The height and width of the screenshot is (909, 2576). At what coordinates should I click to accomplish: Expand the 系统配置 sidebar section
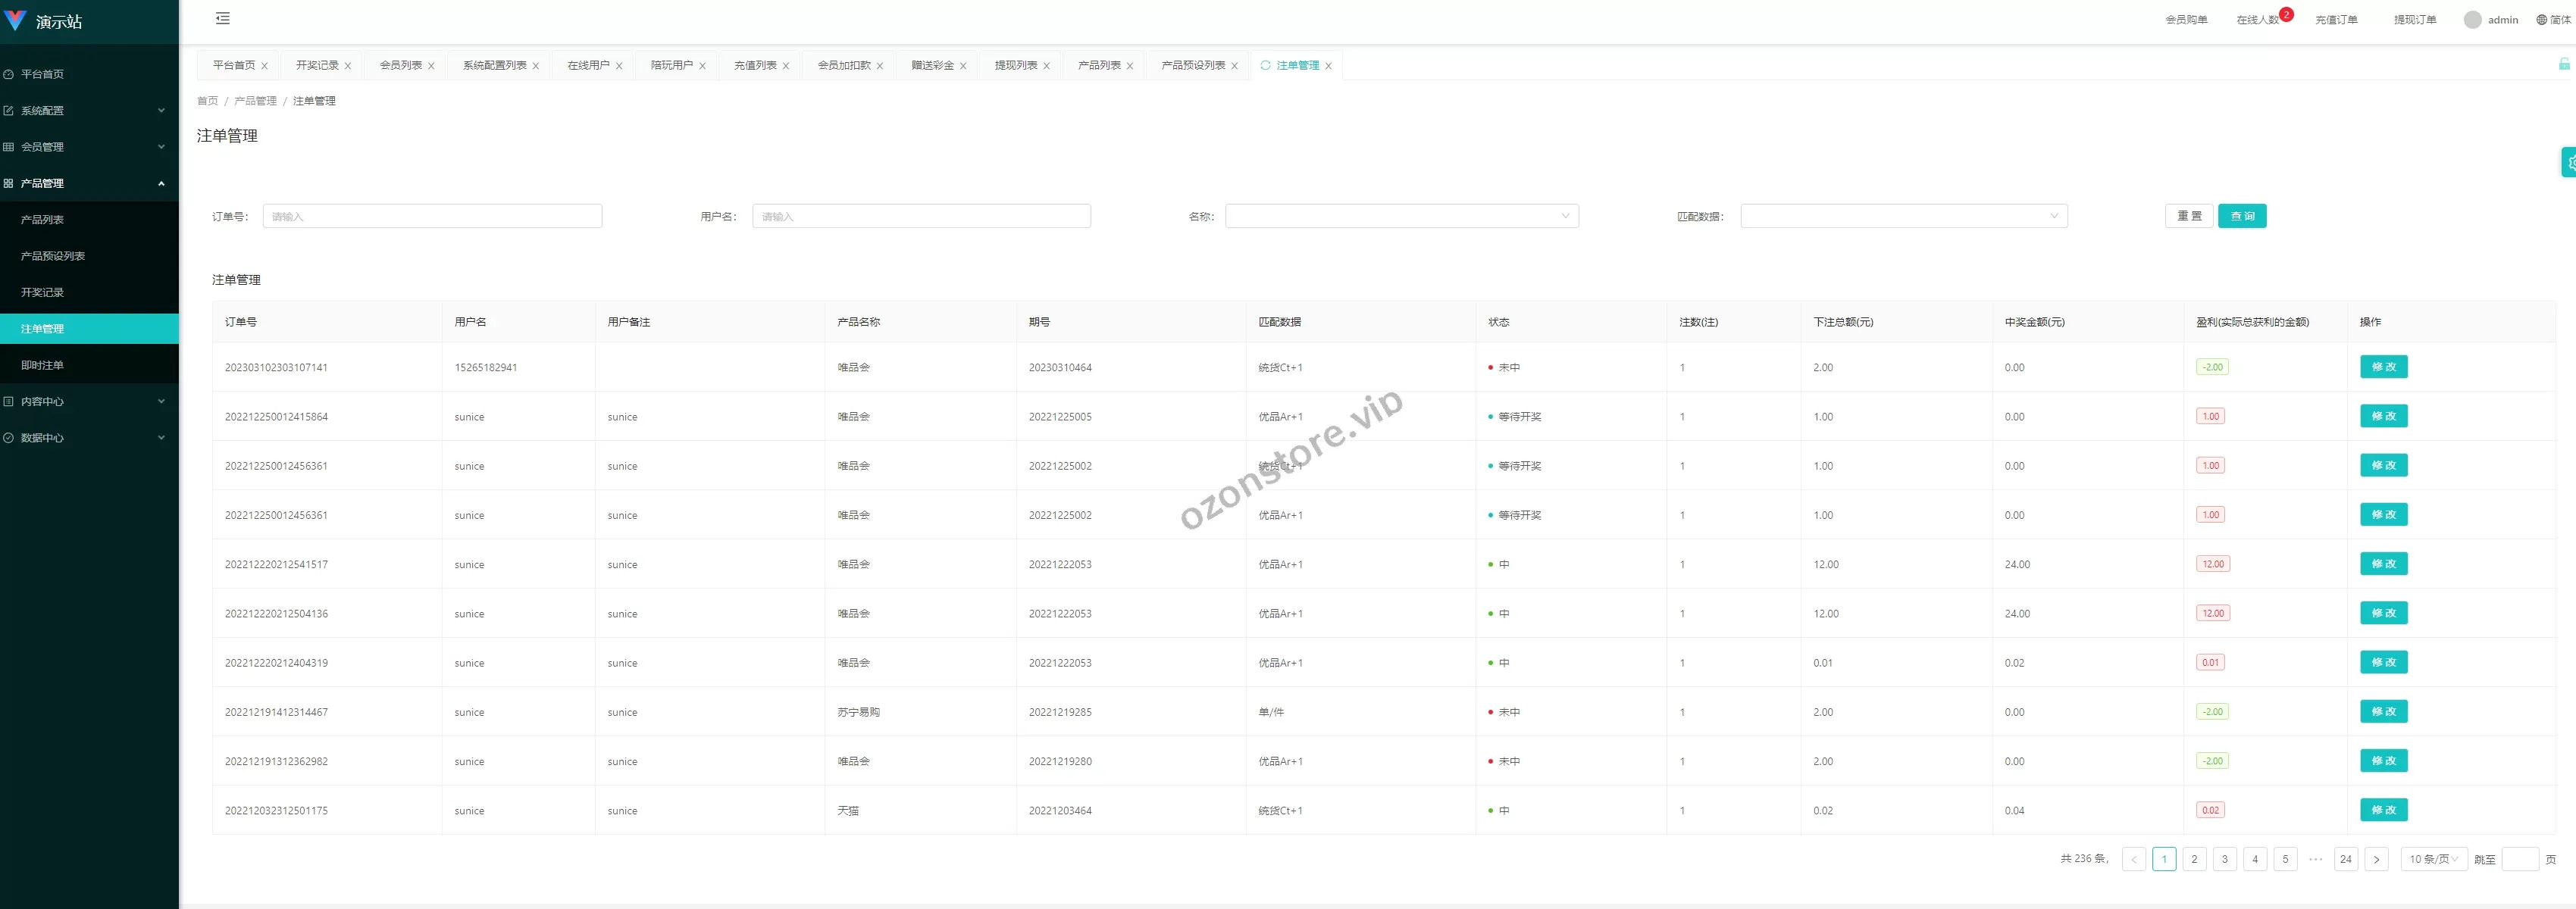pos(44,110)
